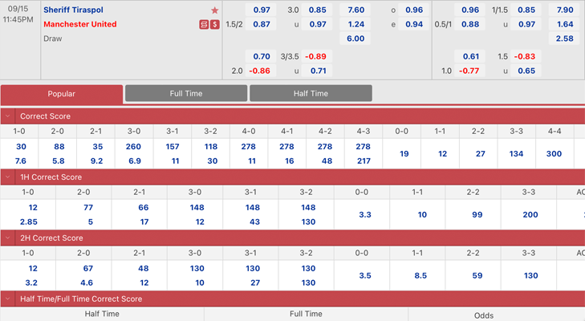
Task: Pick Correct Score 4-3 away odds 217
Action: click(x=364, y=160)
